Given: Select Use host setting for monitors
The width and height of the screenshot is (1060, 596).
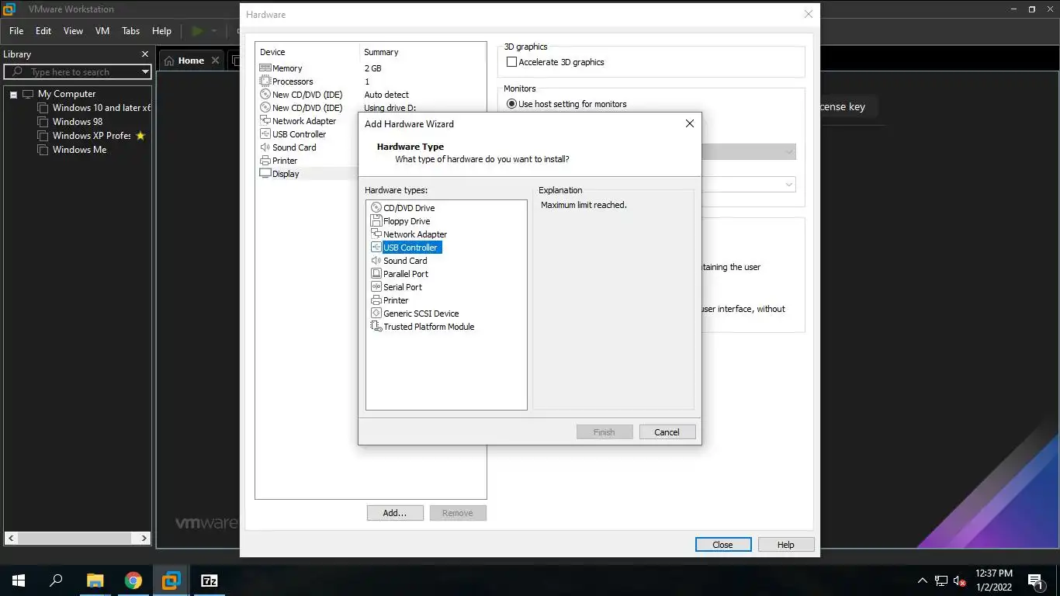Looking at the screenshot, I should (511, 104).
